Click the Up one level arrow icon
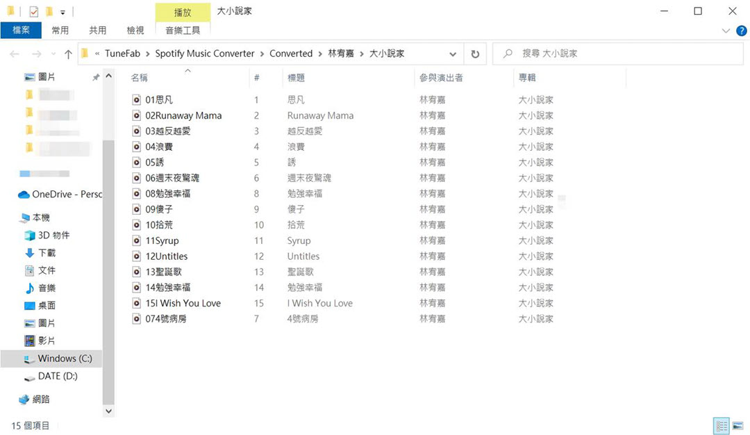The image size is (750, 435). coord(68,54)
